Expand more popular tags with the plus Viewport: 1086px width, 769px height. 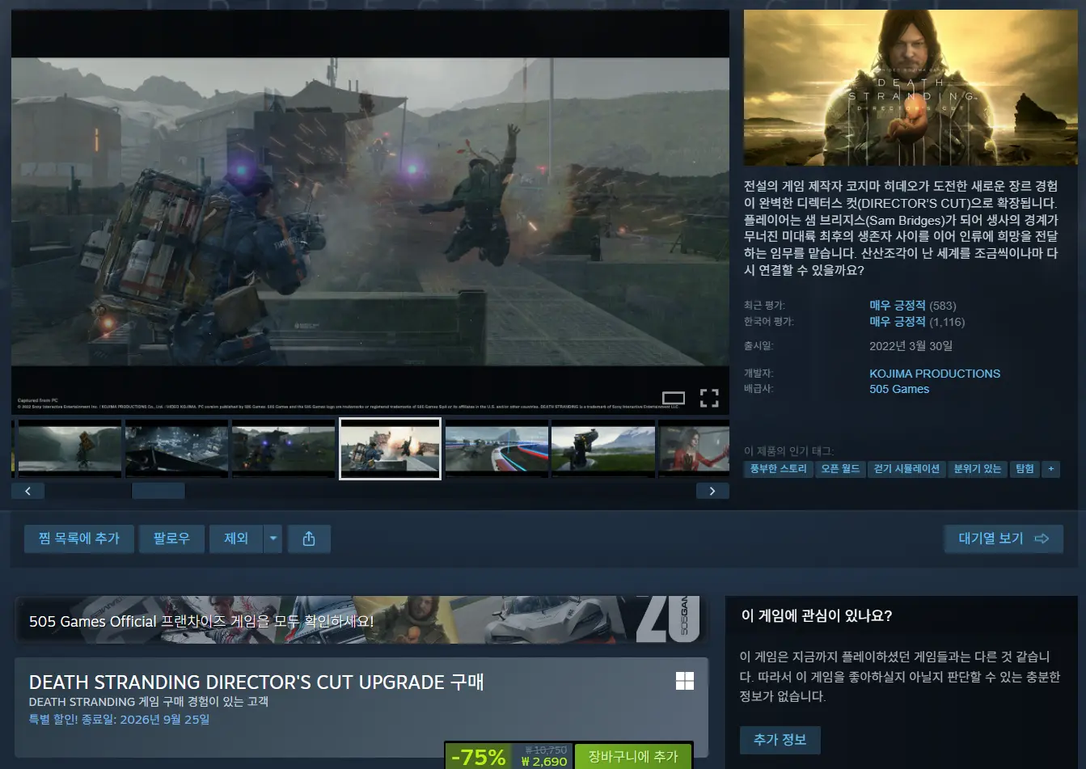[x=1051, y=469]
